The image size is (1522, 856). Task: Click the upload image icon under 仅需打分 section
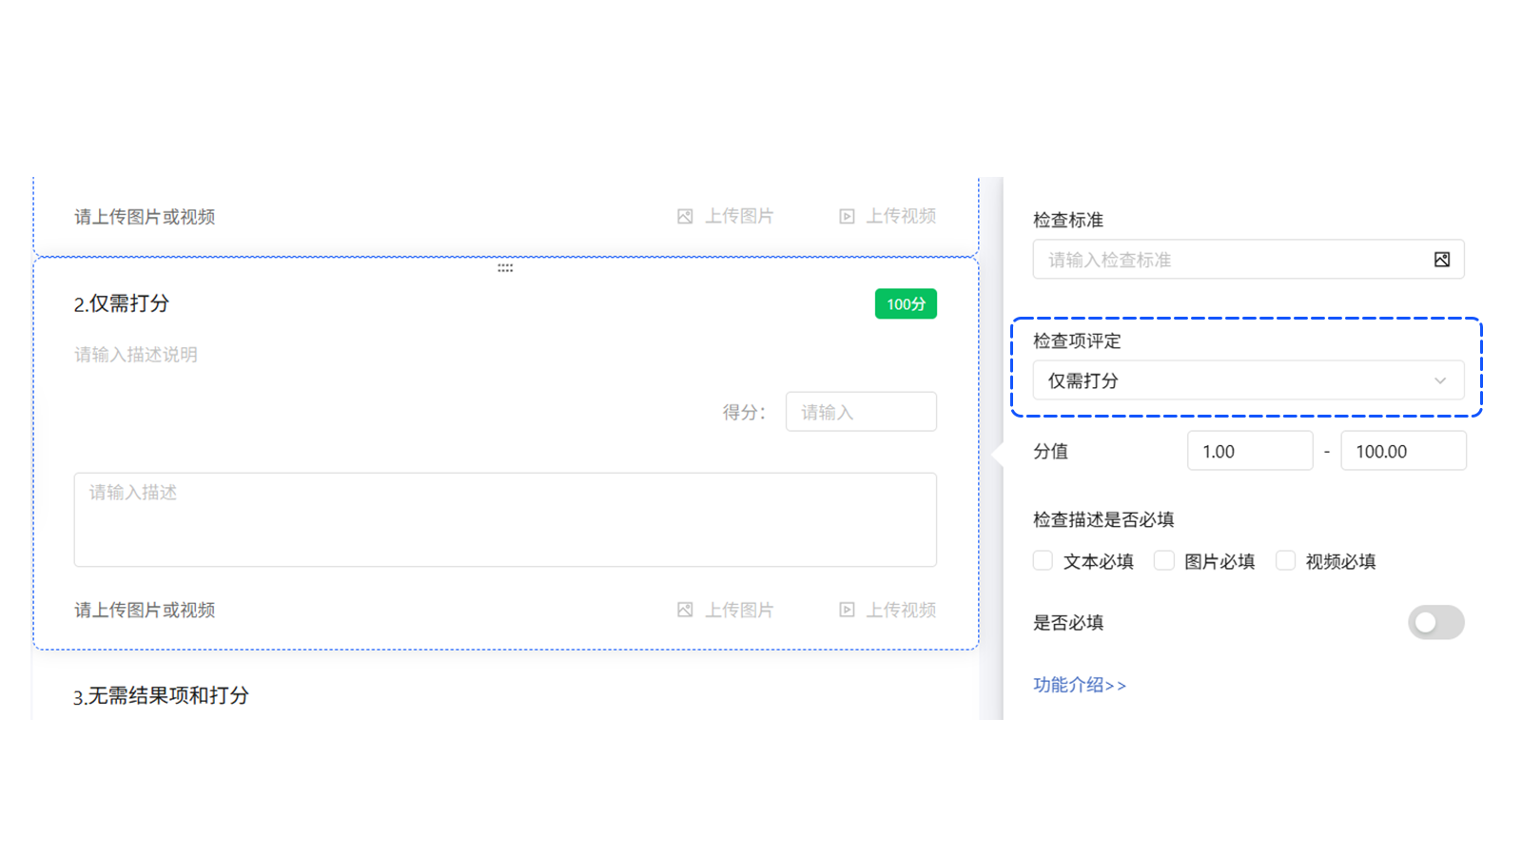pos(684,610)
